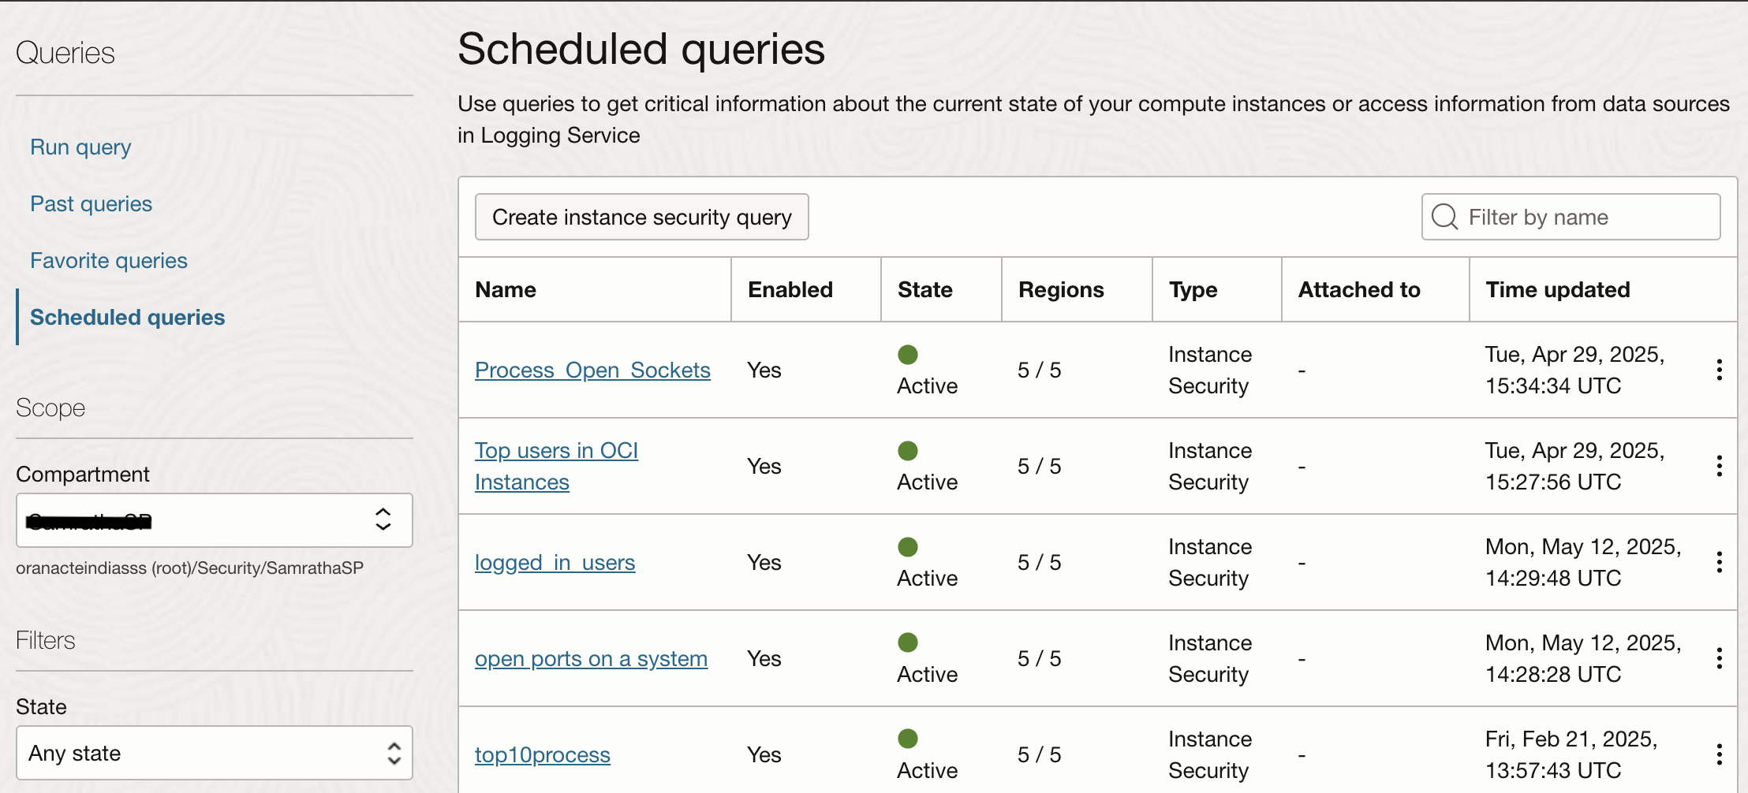Click the Time updated column header
1748x793 pixels.
click(1557, 290)
